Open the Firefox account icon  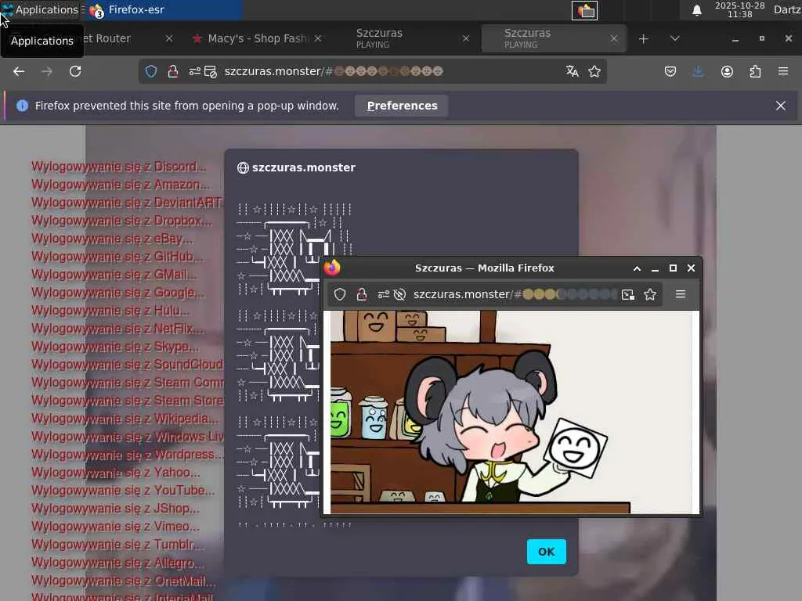coord(727,71)
